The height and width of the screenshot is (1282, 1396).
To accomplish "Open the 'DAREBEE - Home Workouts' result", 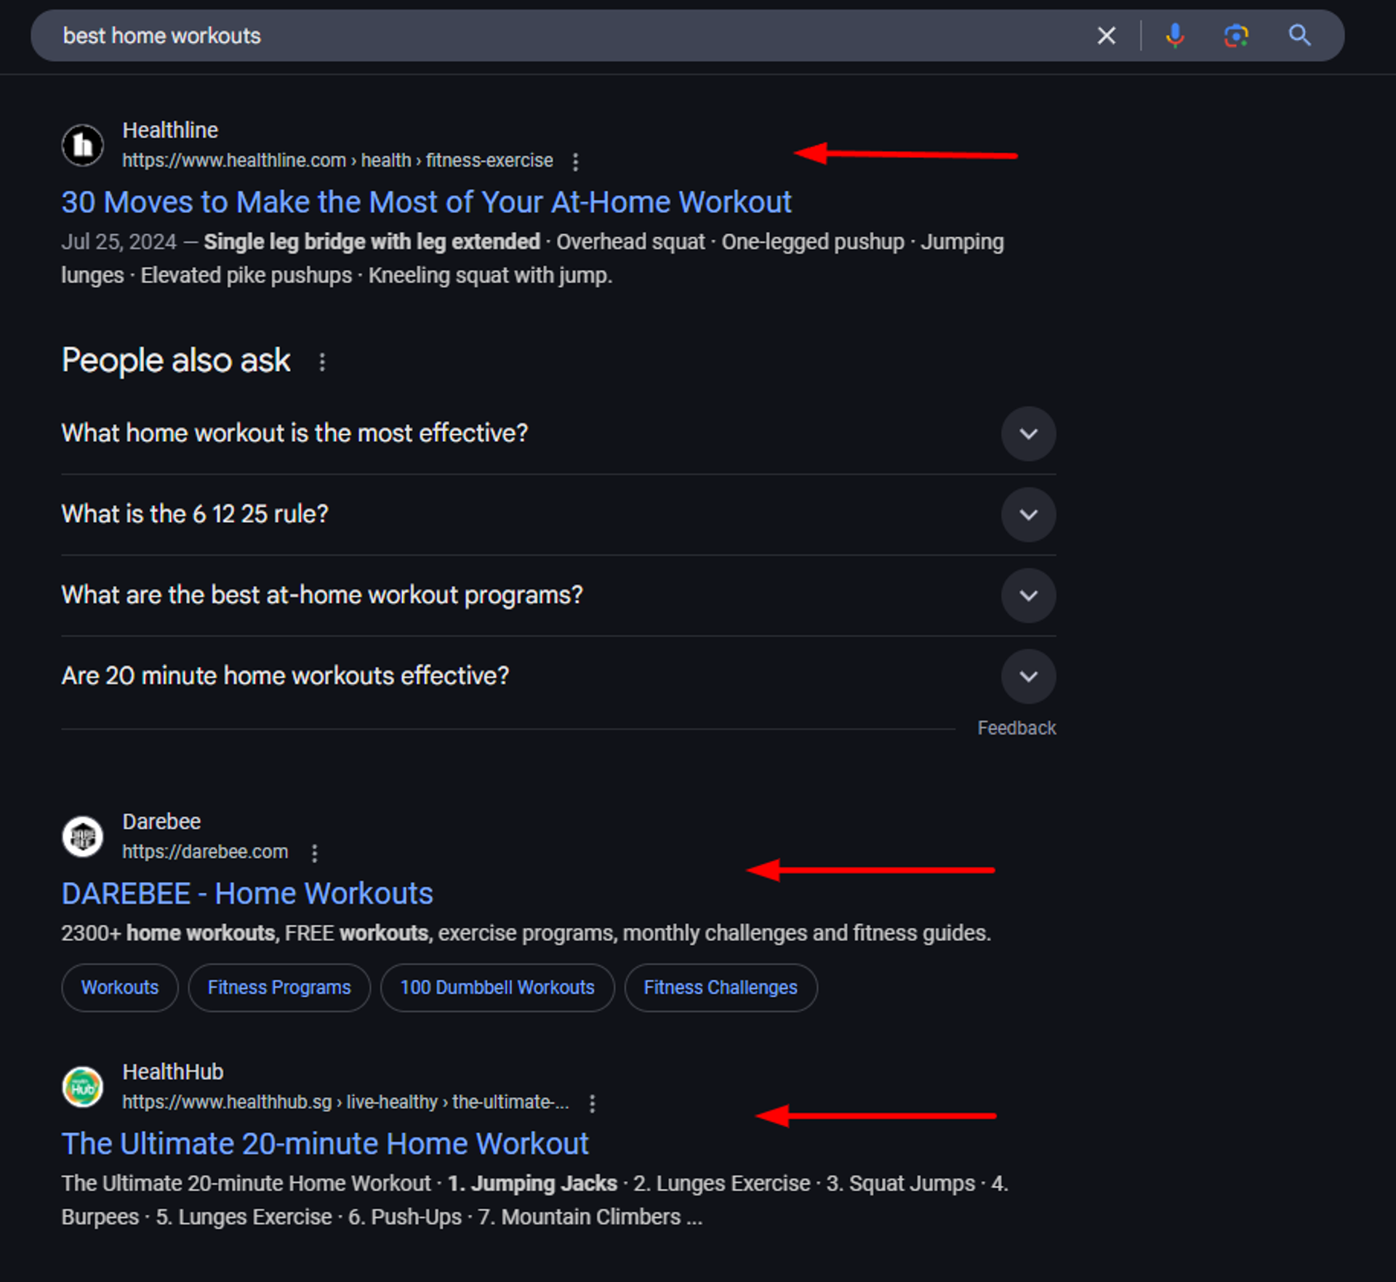I will tap(247, 894).
